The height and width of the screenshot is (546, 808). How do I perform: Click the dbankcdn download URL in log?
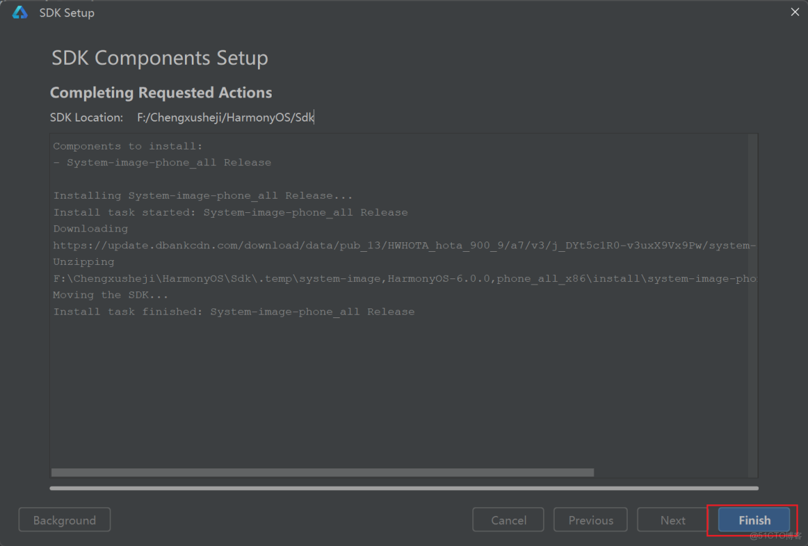click(x=403, y=246)
